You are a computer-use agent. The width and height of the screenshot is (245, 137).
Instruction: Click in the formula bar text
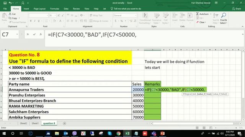coord(92,35)
